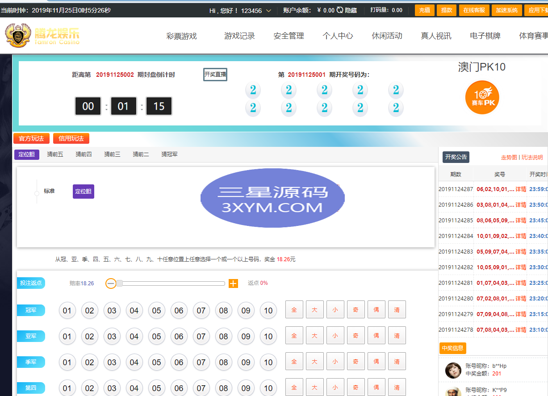The height and width of the screenshot is (396, 548).
Task: Click the 充值 recharge button
Action: tap(424, 10)
